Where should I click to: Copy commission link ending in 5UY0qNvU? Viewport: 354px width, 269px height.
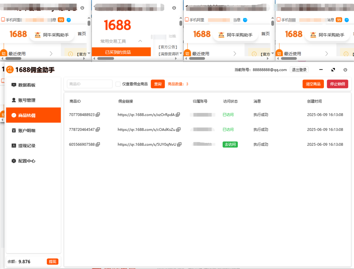[x=179, y=144]
